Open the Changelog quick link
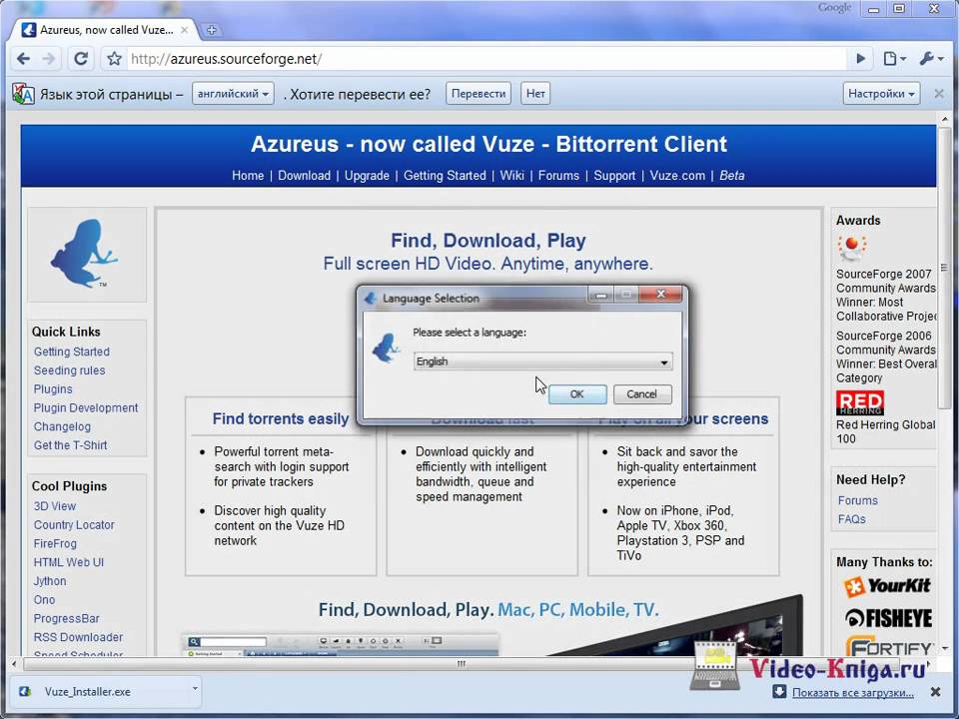This screenshot has height=719, width=959. pos(62,426)
